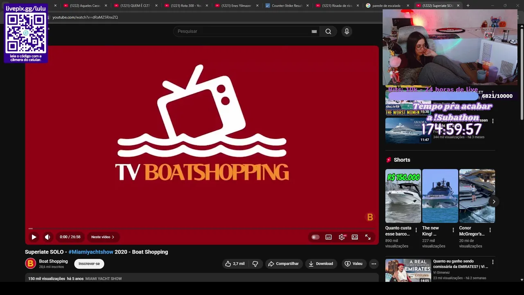This screenshot has width=524, height=295.
Task: Open the Vi Gimenez channel name
Action: 441,272
